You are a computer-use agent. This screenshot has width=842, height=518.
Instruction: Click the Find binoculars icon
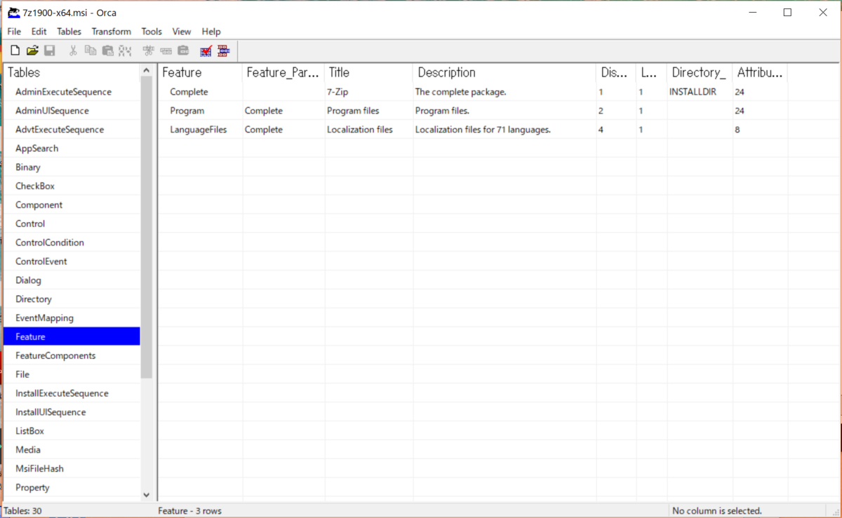point(125,50)
